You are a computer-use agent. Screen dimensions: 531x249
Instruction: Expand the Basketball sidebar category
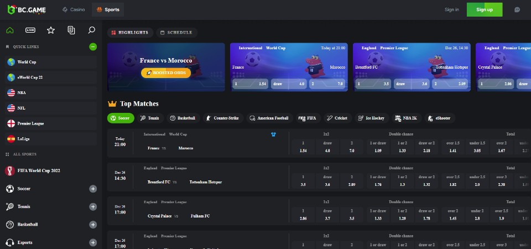click(93, 225)
